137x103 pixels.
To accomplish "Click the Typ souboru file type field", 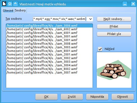I will pyautogui.click(x=59, y=19).
